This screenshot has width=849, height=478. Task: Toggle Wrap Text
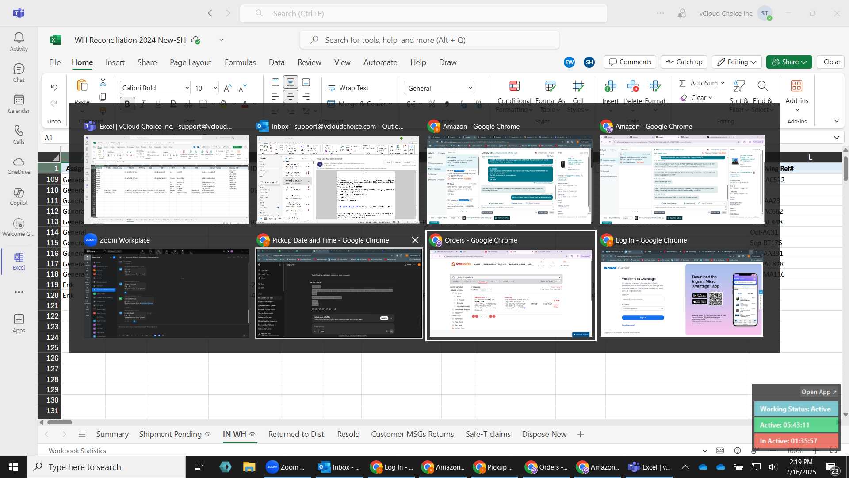pos(348,88)
